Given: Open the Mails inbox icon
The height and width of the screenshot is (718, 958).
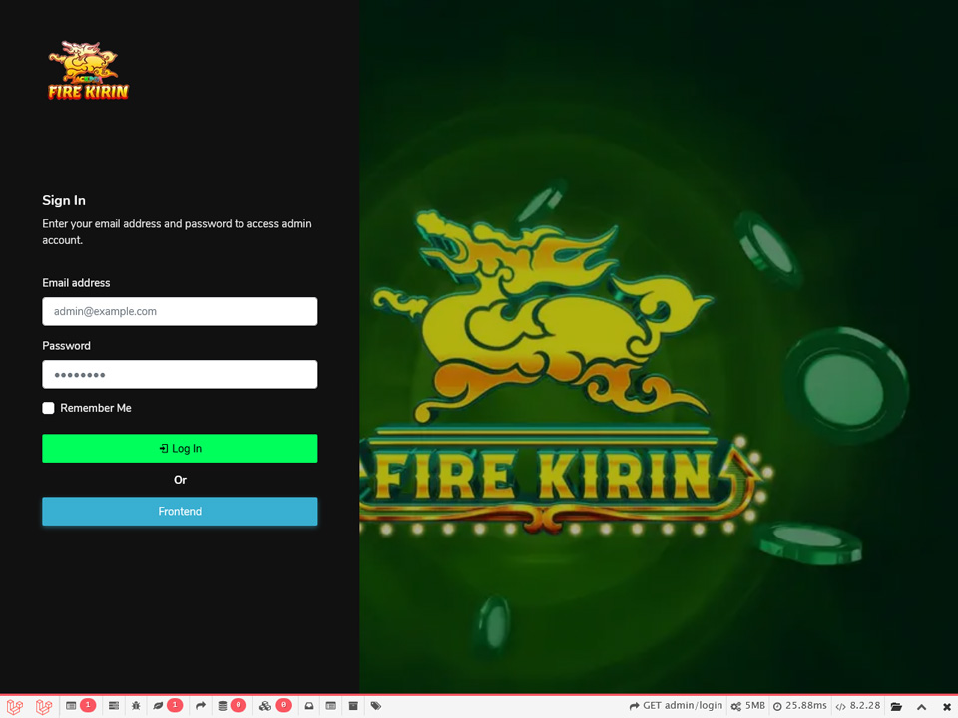Looking at the screenshot, I should (309, 706).
